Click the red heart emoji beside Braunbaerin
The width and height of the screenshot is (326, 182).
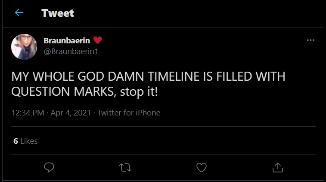97,40
